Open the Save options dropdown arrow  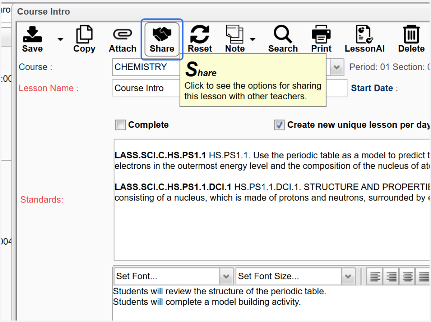[60, 39]
